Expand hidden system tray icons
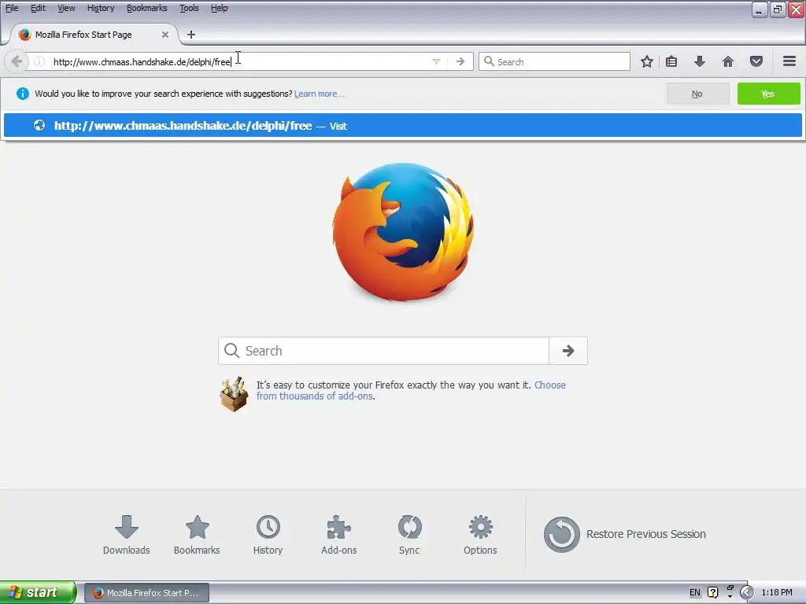 746,593
